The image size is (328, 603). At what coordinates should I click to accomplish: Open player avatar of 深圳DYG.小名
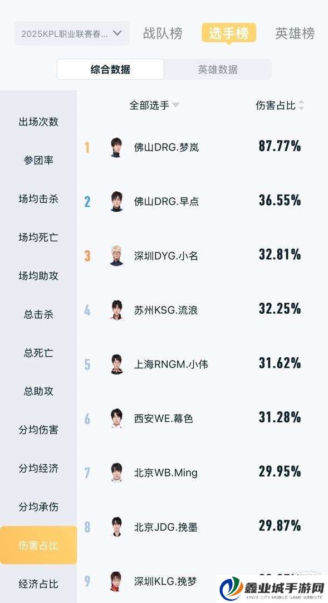(116, 256)
